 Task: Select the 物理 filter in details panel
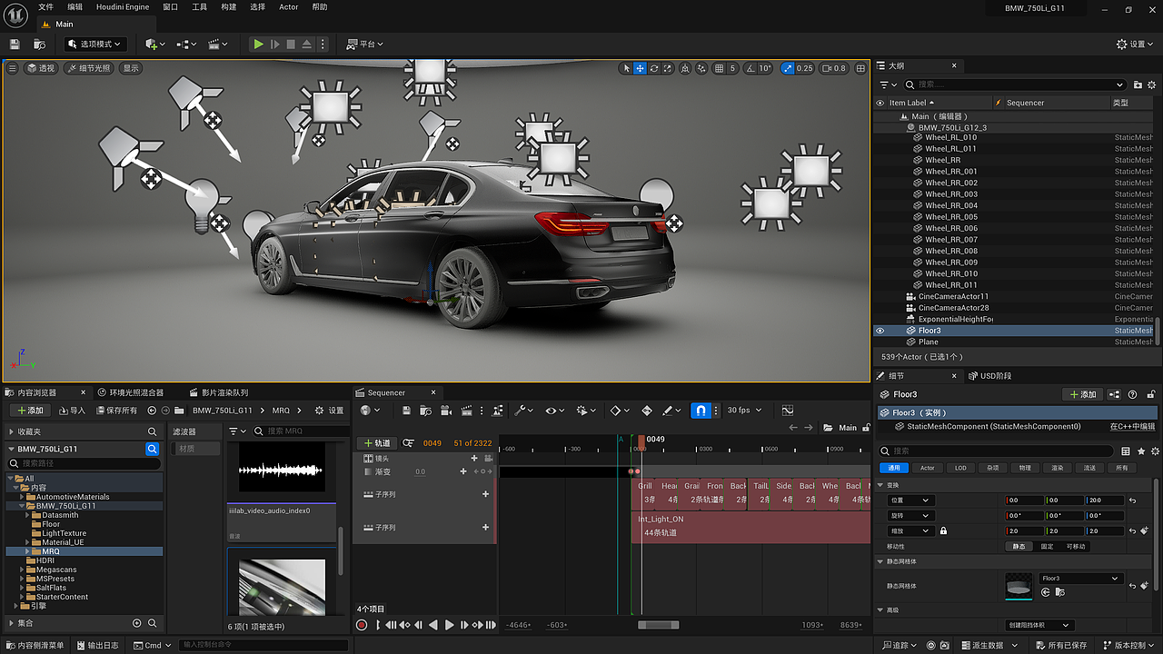[1025, 468]
